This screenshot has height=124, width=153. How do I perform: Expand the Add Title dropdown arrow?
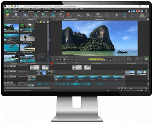tap(63, 15)
